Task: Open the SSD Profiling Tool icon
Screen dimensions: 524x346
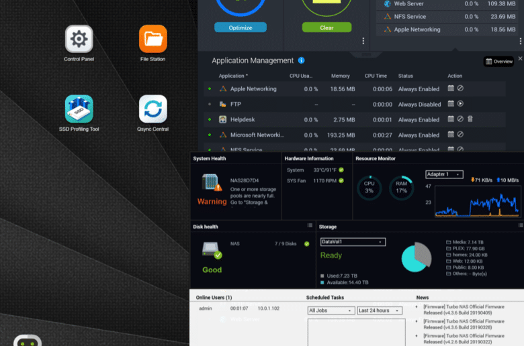Action: coord(79,109)
